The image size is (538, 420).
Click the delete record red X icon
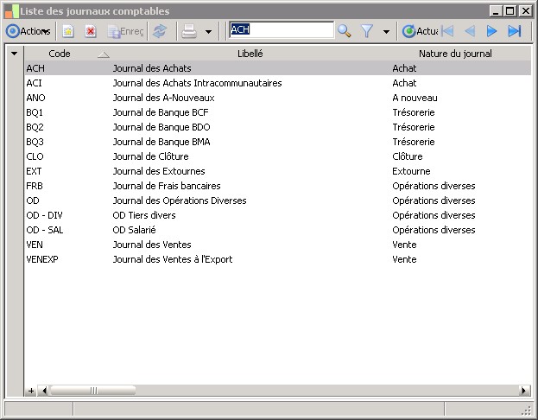click(x=91, y=31)
